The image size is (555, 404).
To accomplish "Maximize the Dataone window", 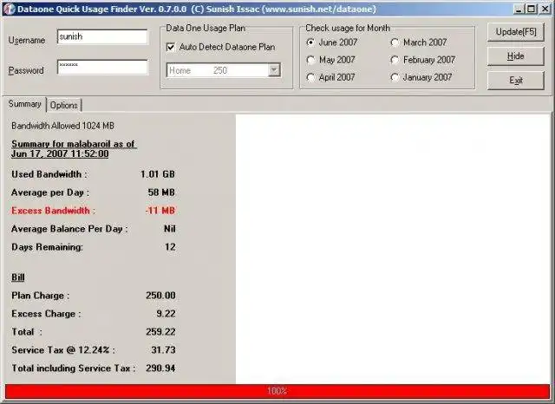I will [532, 9].
